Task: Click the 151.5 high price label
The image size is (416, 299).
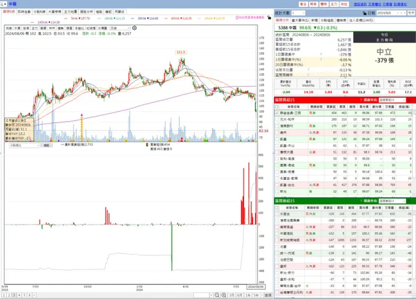Action: 180,52
